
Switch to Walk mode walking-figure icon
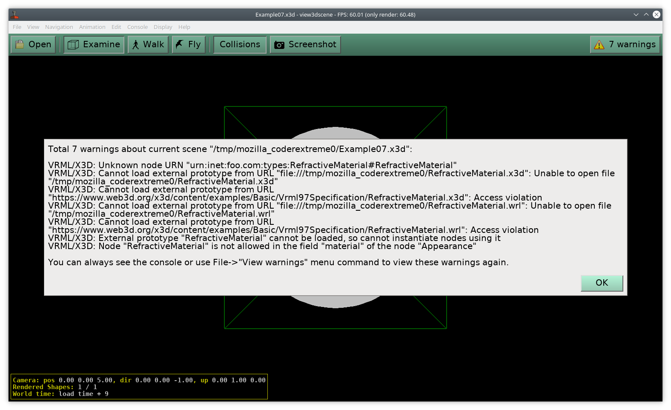click(135, 45)
